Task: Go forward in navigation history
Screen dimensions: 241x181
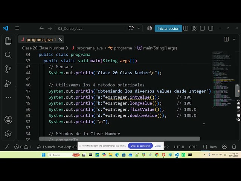Action: click(x=50, y=29)
